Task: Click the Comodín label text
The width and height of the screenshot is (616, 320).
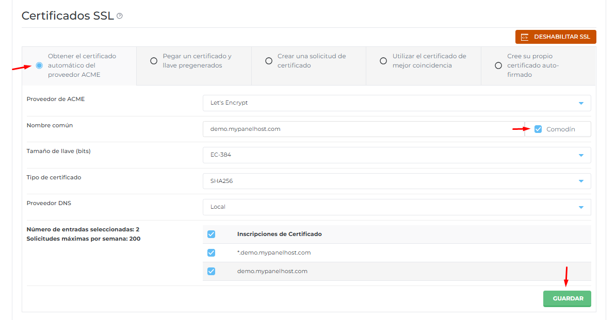Action: [560, 129]
